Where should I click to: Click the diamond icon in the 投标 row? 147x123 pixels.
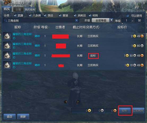[7, 56]
